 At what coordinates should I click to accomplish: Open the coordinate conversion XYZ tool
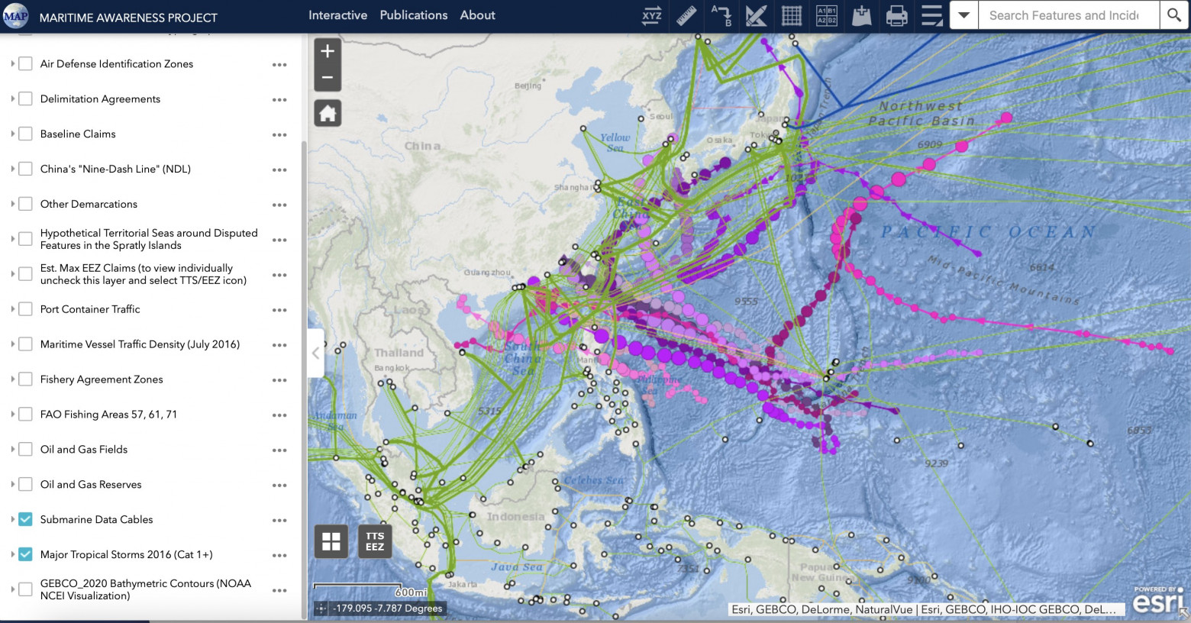click(x=651, y=15)
